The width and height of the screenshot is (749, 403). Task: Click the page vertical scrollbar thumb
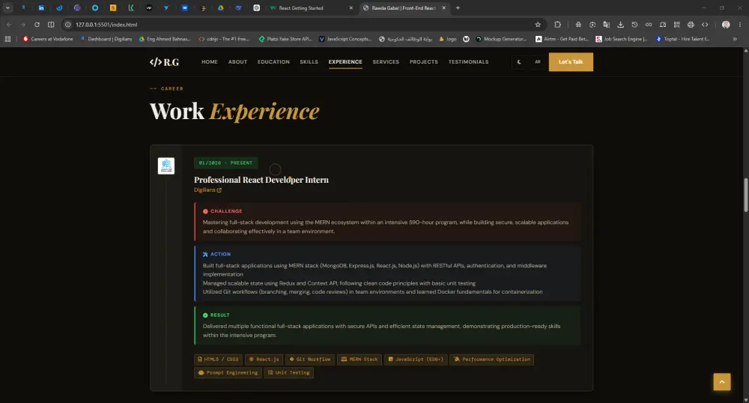[x=746, y=195]
